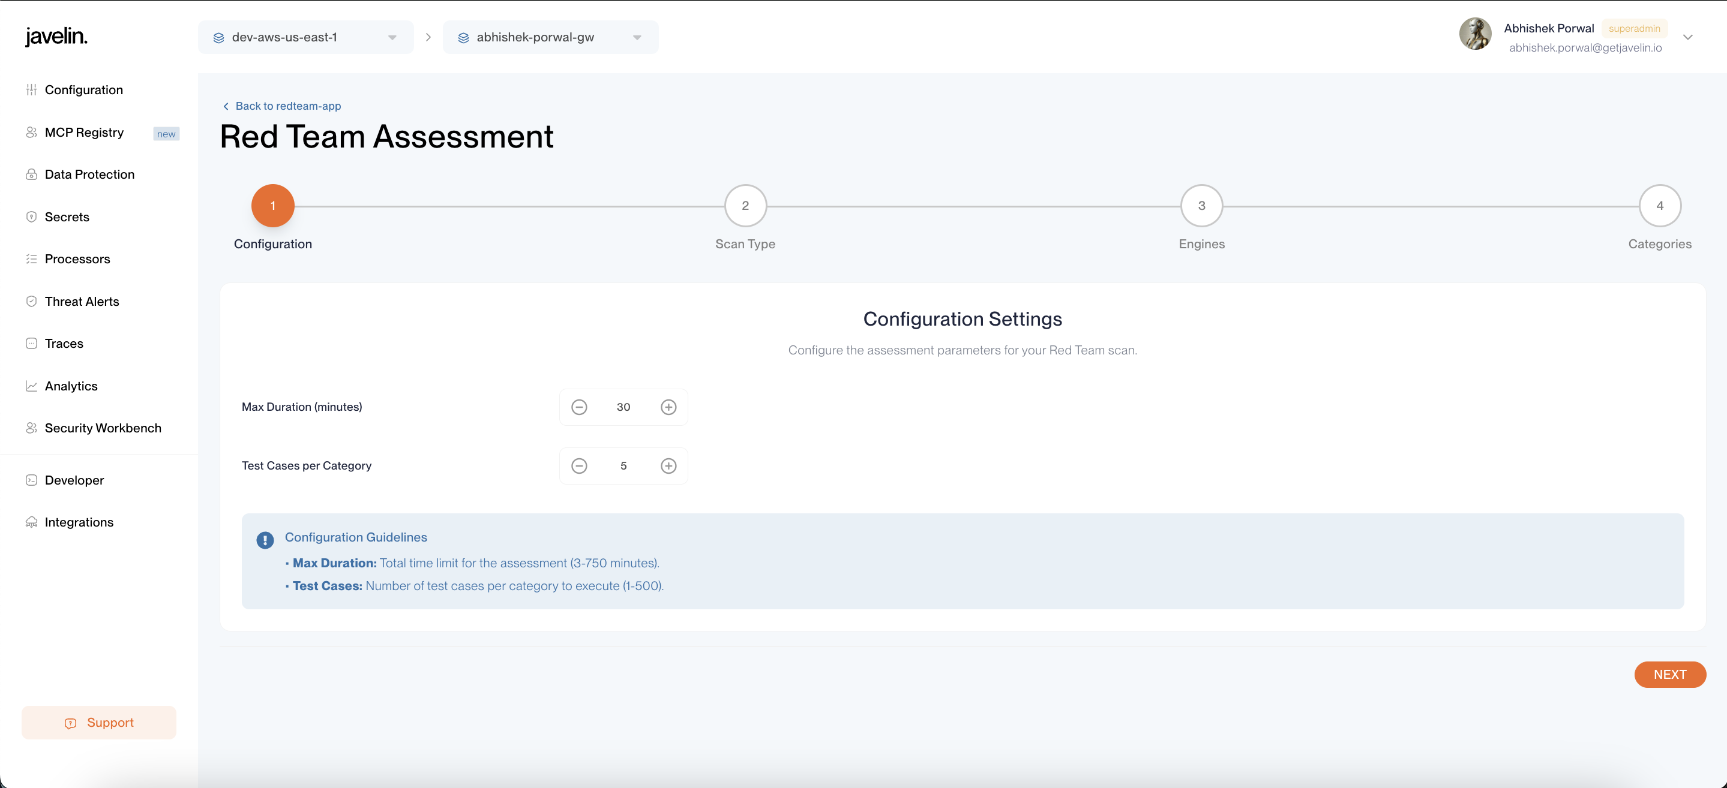
Task: Click the user profile avatar photo
Action: tap(1475, 35)
